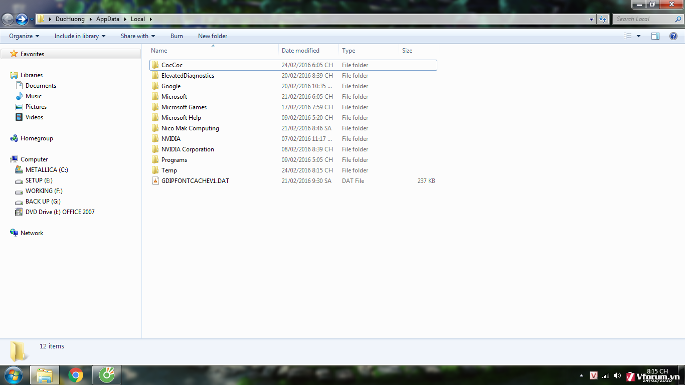Open Include in library menu
This screenshot has height=385, width=685.
[80, 36]
